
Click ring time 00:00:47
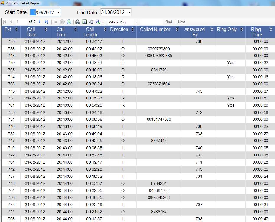[260, 219]
